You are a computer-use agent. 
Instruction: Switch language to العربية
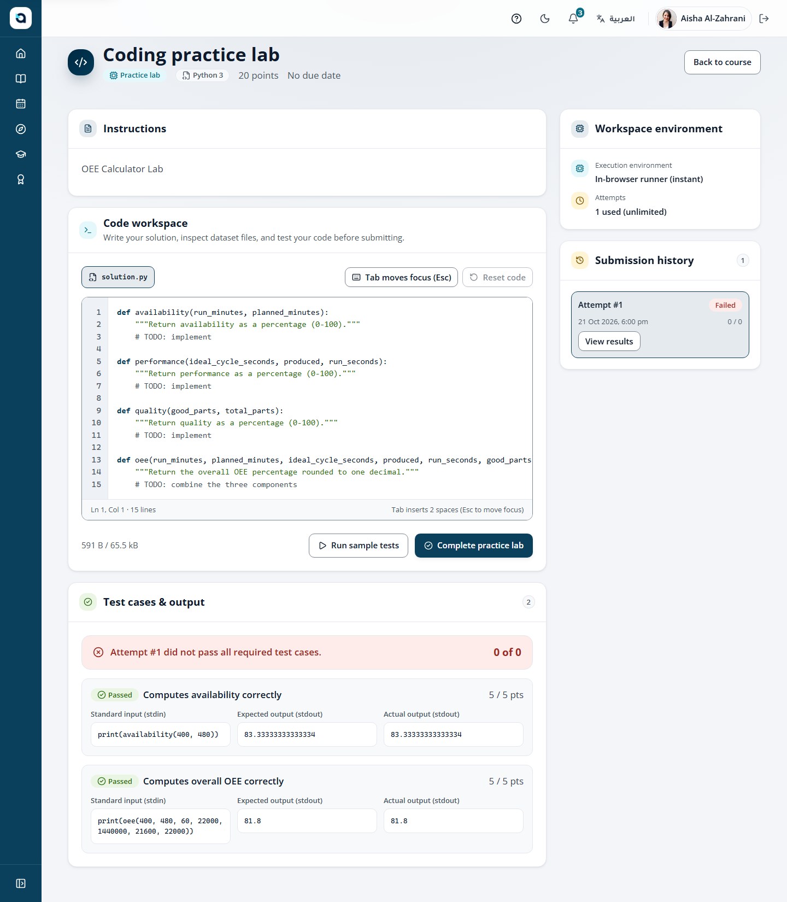615,19
